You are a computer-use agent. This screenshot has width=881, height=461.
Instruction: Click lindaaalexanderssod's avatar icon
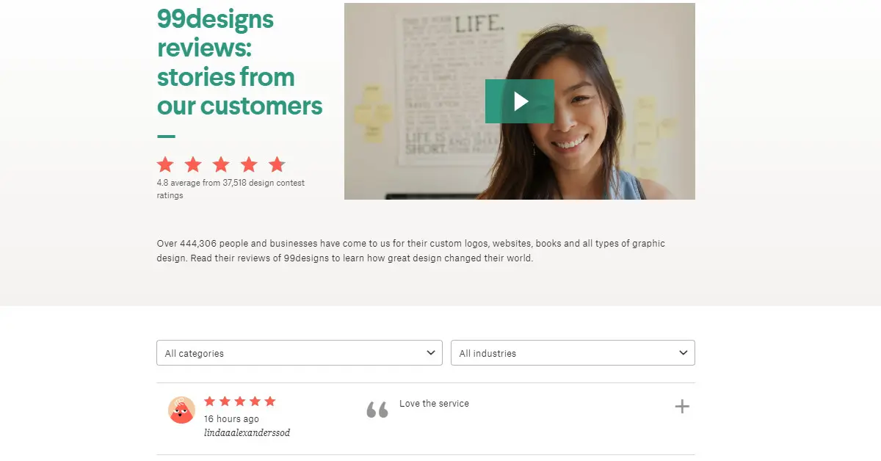pyautogui.click(x=181, y=410)
